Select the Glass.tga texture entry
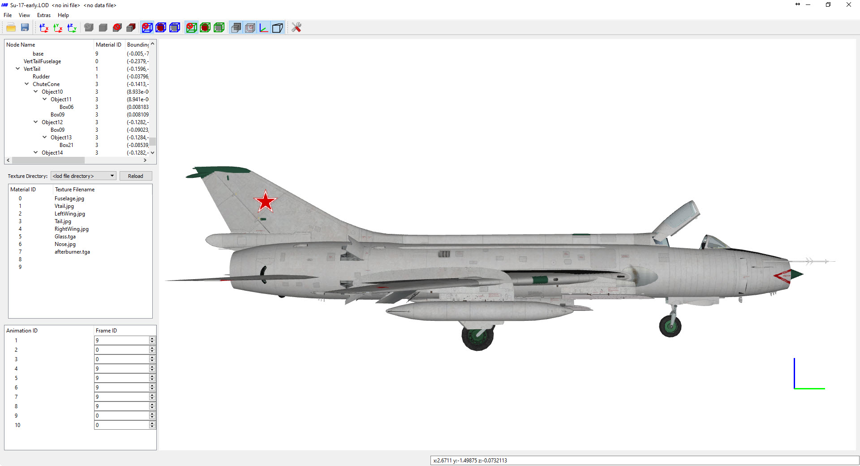 click(65, 237)
